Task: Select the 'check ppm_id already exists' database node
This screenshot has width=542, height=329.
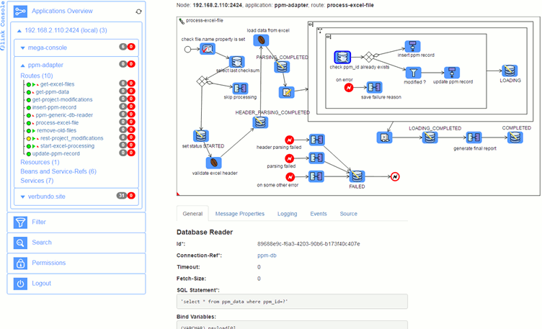Action: pyautogui.click(x=345, y=57)
